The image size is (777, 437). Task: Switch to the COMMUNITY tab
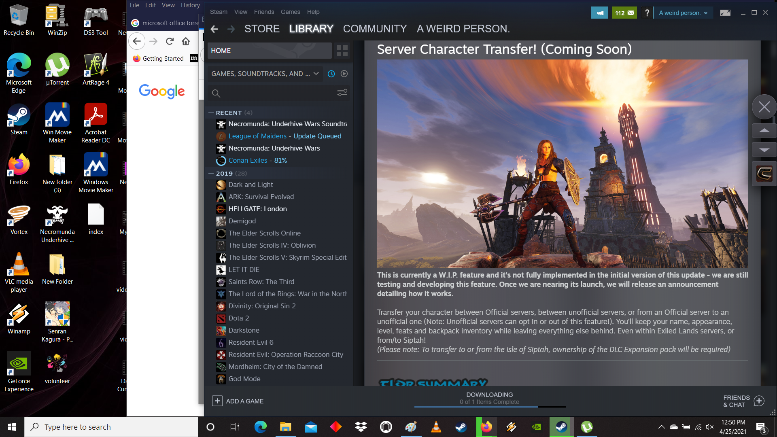tap(375, 29)
